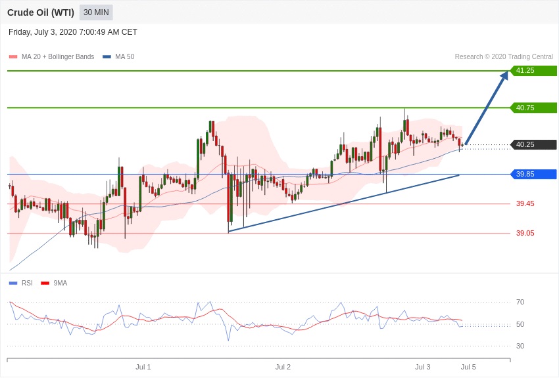Click the 30 MIN timeframe badge
The width and height of the screenshot is (559, 378).
tap(96, 12)
